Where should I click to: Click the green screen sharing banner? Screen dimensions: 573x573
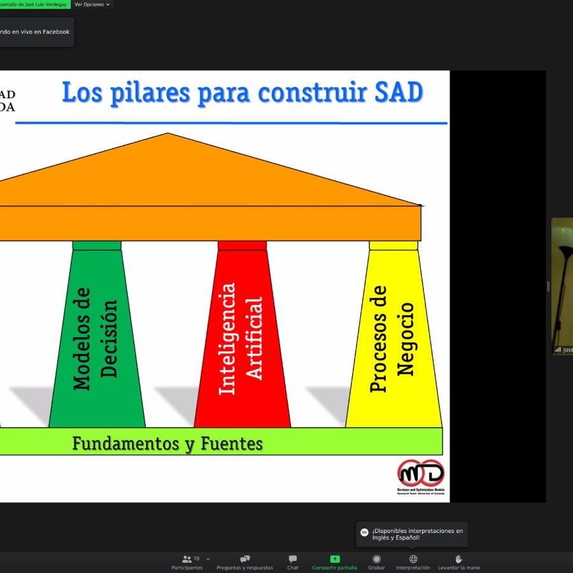[x=34, y=4]
